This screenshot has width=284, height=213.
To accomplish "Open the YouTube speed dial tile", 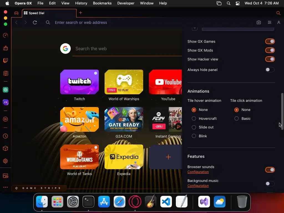I will [x=166, y=82].
